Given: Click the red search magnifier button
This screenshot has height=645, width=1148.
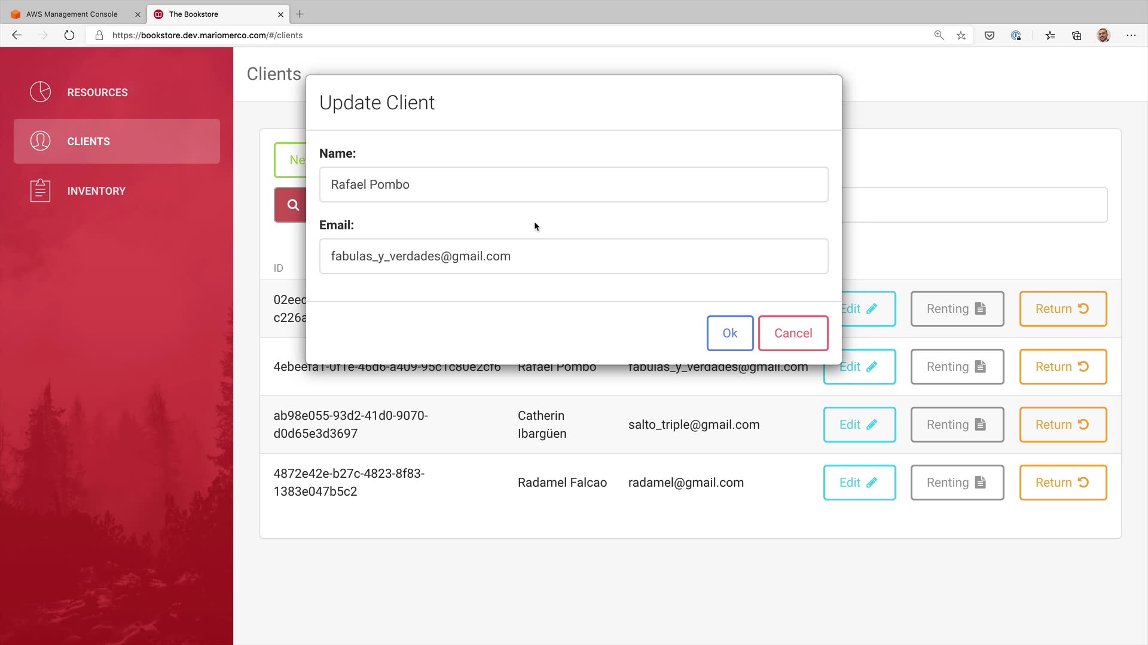Looking at the screenshot, I should tap(292, 205).
